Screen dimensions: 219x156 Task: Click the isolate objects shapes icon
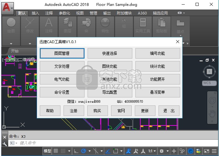[182, 151]
